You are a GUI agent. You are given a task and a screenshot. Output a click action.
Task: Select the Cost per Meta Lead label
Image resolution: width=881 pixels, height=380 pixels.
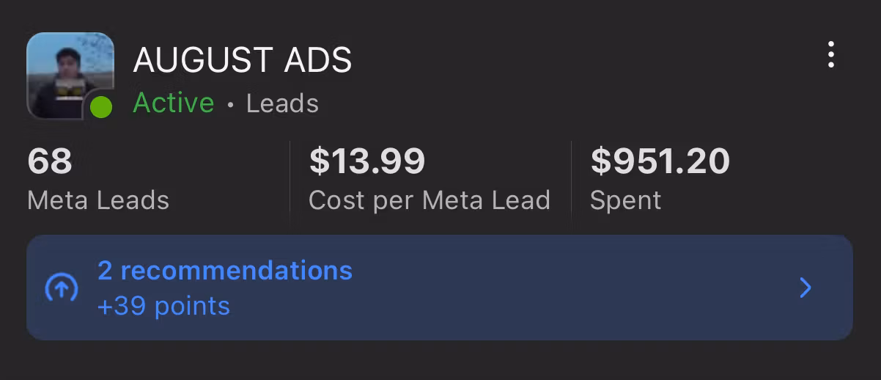(429, 200)
